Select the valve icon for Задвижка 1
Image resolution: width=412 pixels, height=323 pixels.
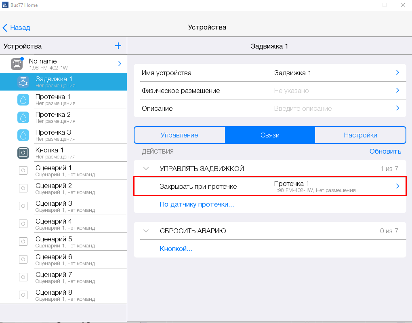coord(23,82)
